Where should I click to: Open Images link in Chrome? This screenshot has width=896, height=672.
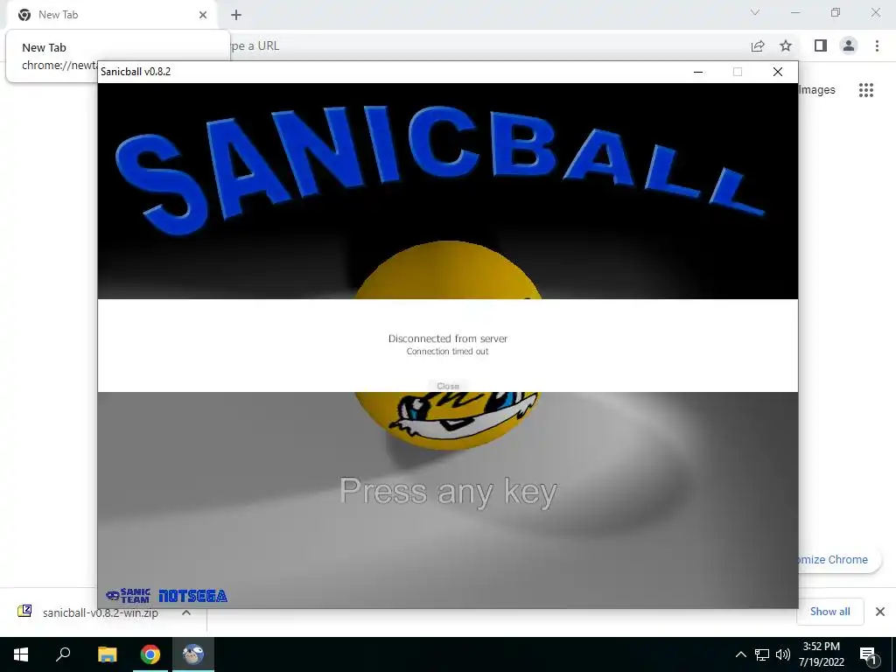(x=817, y=90)
